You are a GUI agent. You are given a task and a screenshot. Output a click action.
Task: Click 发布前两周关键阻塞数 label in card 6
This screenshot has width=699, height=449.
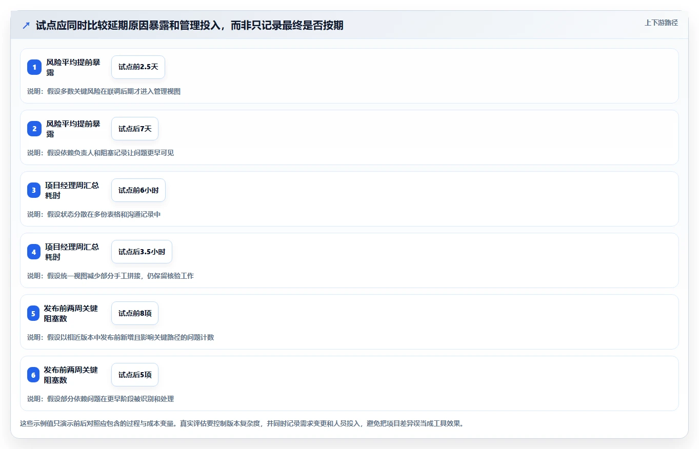[x=71, y=375]
